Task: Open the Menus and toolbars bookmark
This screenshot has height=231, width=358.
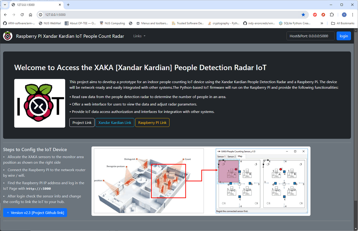Action: click(x=152, y=23)
